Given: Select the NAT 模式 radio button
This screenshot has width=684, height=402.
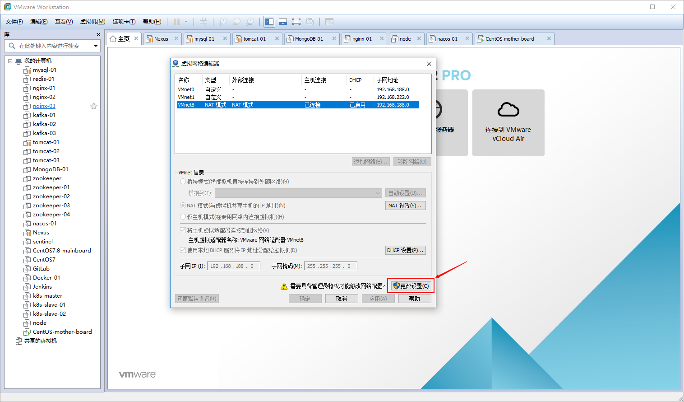Looking at the screenshot, I should (183, 206).
